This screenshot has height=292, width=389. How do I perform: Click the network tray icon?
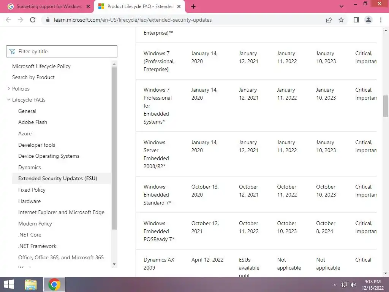point(344,285)
